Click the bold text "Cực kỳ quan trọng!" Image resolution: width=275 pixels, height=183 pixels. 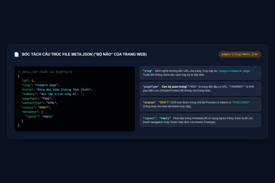tap(174, 87)
